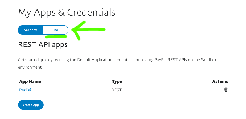
Task: Click the divider line under REST API apps
Action: [124, 51]
